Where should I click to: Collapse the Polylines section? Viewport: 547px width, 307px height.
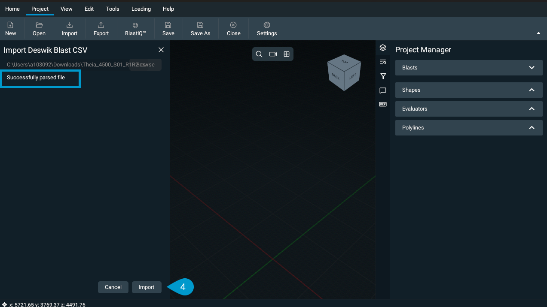[469, 128]
